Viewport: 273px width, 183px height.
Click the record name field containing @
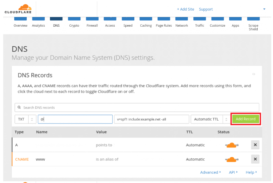click(75, 119)
